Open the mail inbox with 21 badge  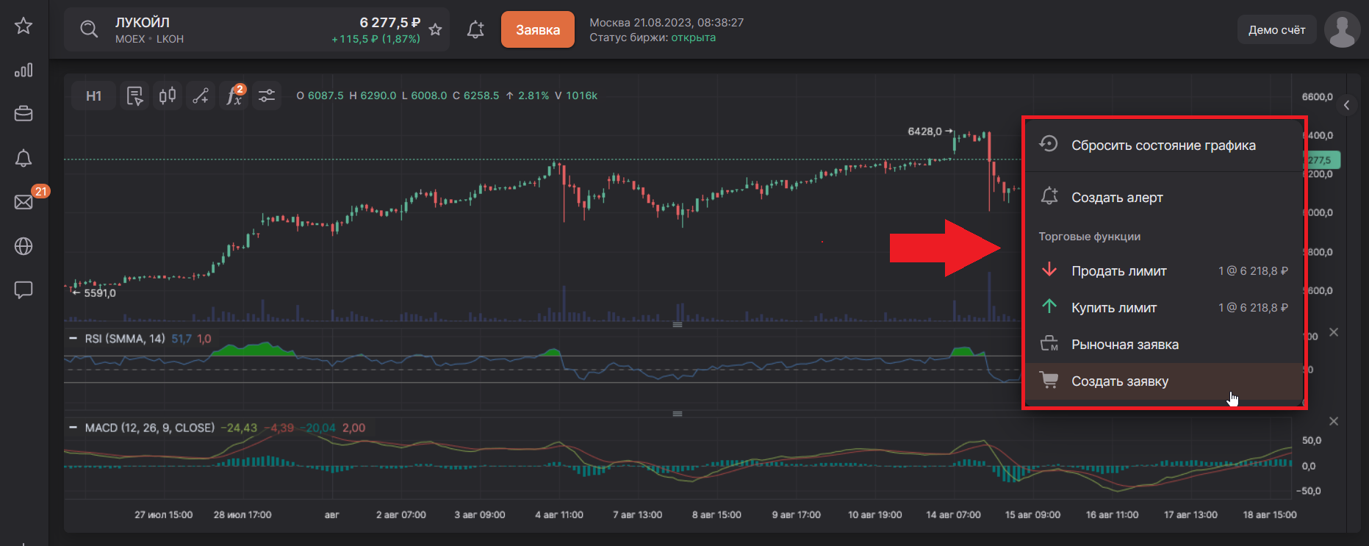24,202
